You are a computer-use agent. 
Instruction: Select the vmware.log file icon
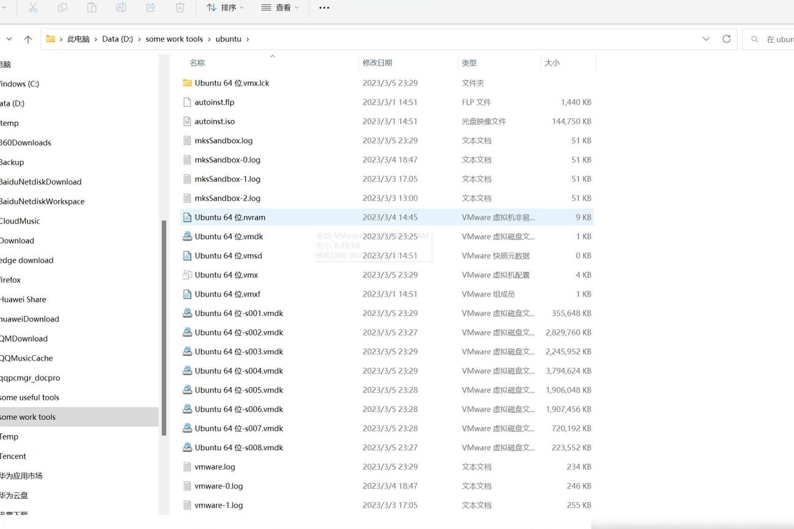click(187, 467)
